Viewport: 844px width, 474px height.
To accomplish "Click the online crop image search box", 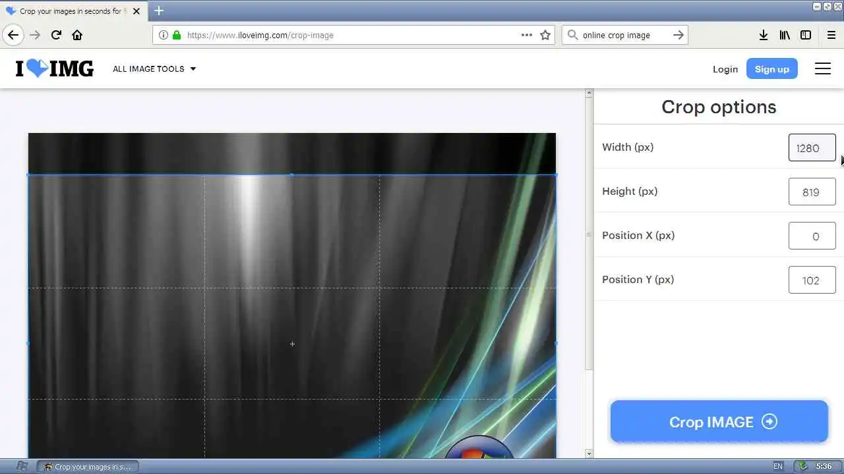I will coord(624,35).
